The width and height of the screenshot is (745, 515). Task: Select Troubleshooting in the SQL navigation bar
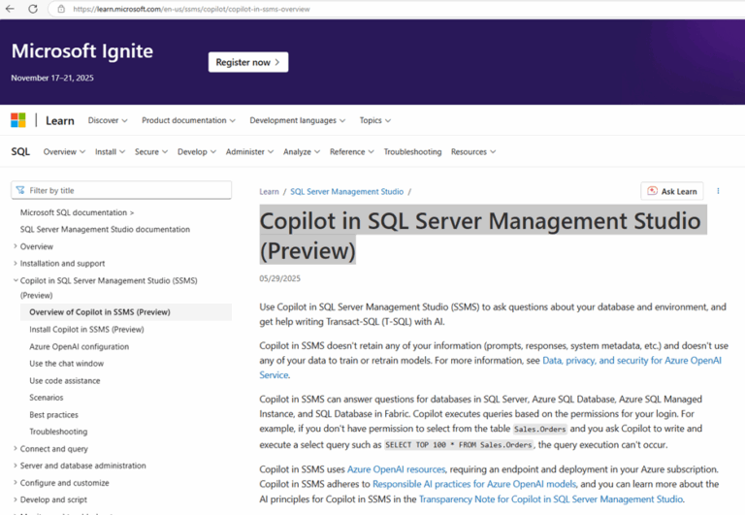point(412,151)
